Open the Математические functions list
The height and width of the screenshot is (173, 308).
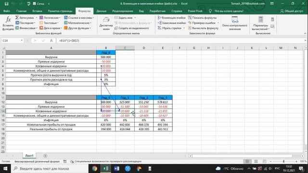click(78, 23)
